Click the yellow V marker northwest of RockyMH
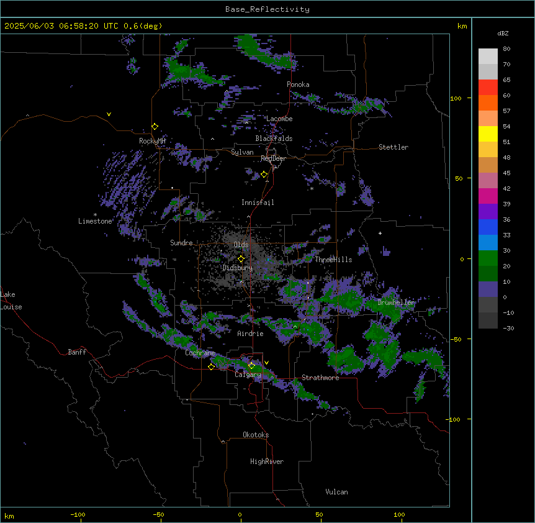535x523 pixels. point(109,114)
